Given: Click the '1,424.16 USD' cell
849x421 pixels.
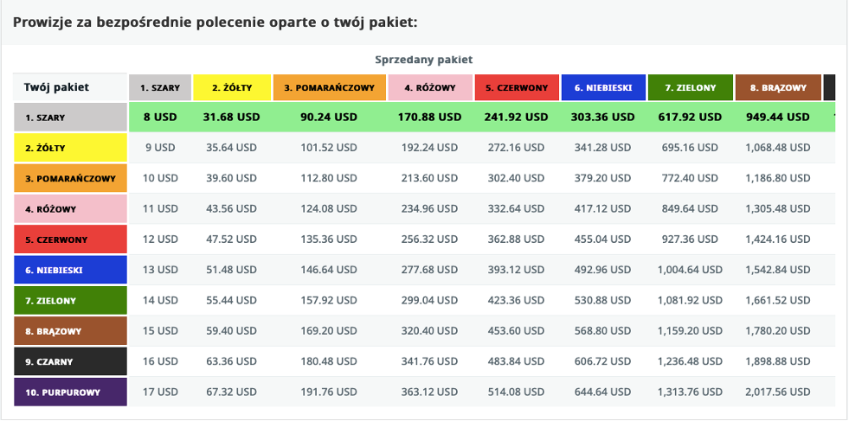Looking at the screenshot, I should (778, 239).
